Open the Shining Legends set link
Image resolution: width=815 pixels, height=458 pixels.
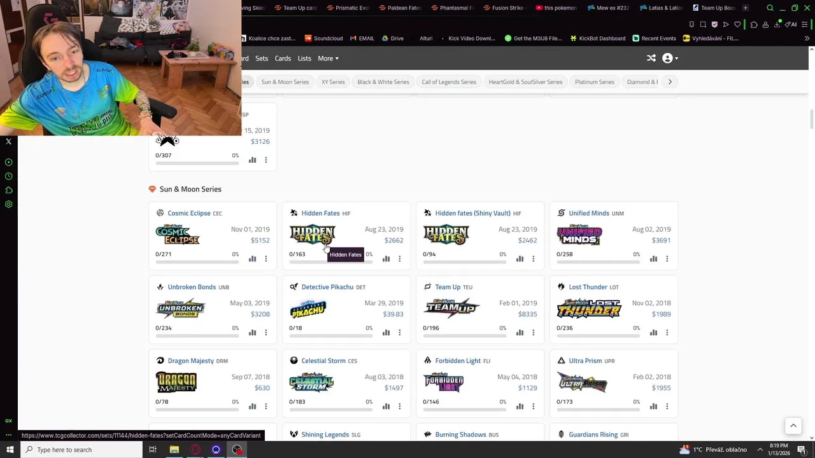(325, 434)
